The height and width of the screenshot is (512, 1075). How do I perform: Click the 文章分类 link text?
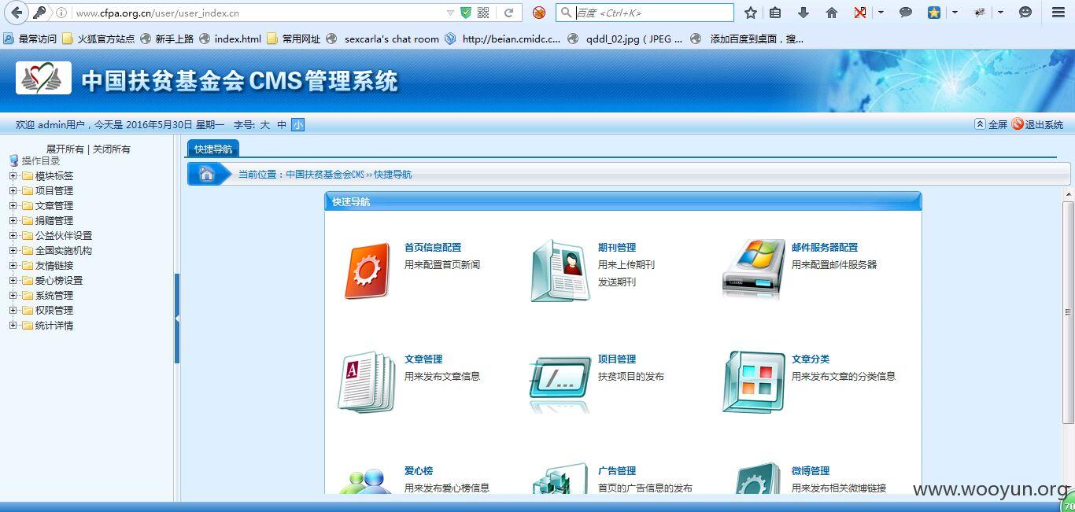(811, 359)
